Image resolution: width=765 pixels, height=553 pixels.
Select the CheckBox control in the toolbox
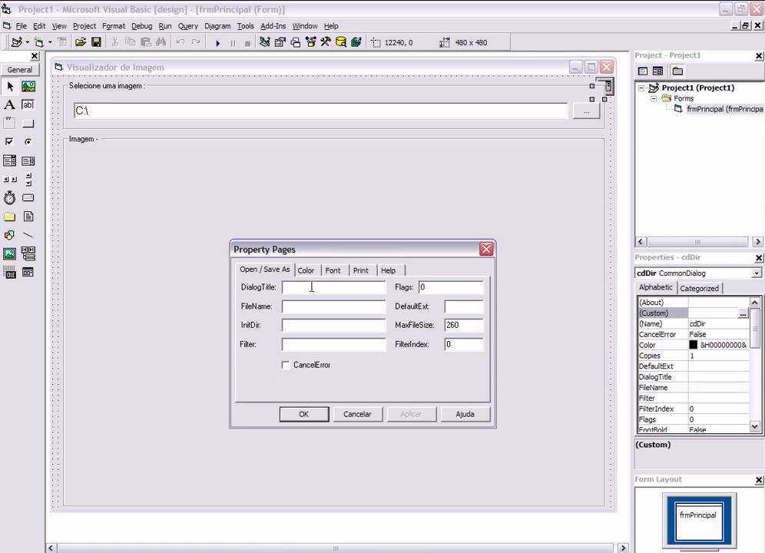10,141
